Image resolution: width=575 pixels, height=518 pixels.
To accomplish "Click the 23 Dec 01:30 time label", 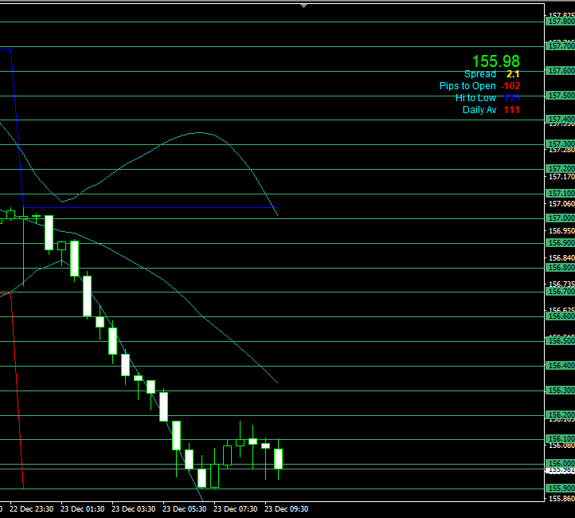I will pyautogui.click(x=83, y=508).
